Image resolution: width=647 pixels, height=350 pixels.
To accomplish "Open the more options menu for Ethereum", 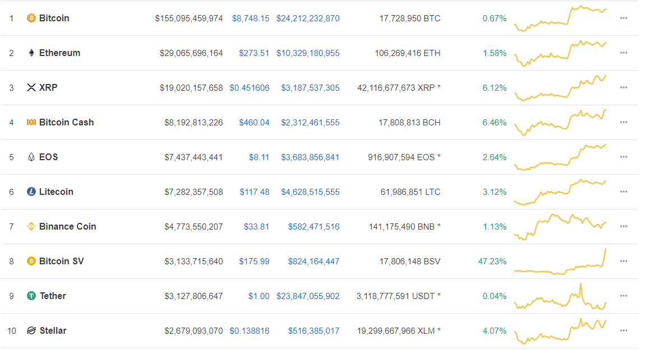I will pos(623,53).
